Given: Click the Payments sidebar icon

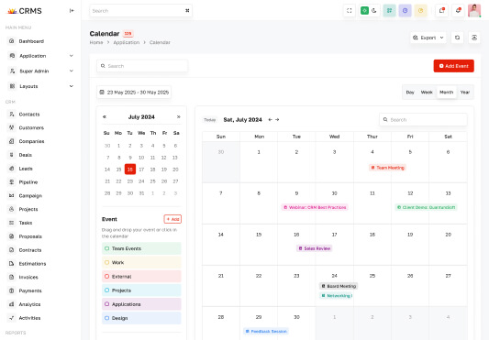Looking at the screenshot, I should (12, 291).
